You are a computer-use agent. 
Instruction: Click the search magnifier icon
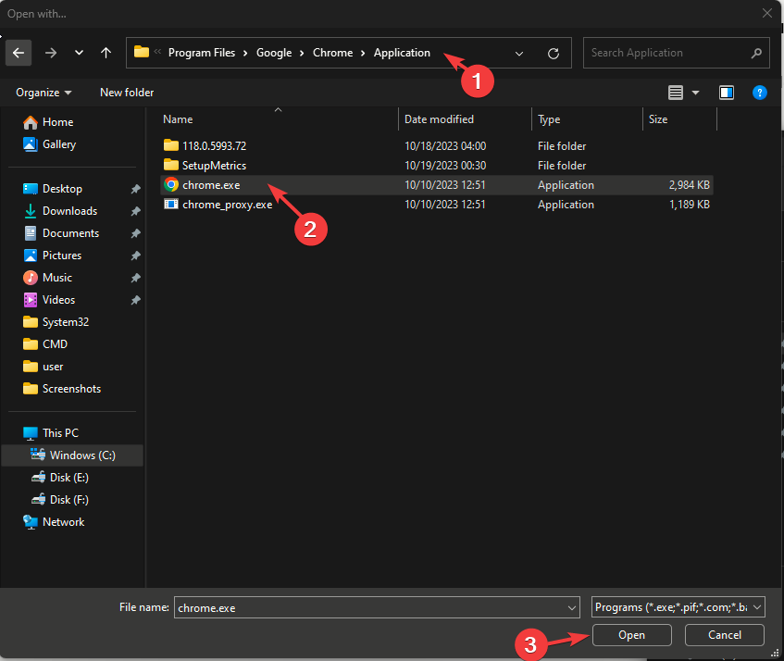pos(756,53)
